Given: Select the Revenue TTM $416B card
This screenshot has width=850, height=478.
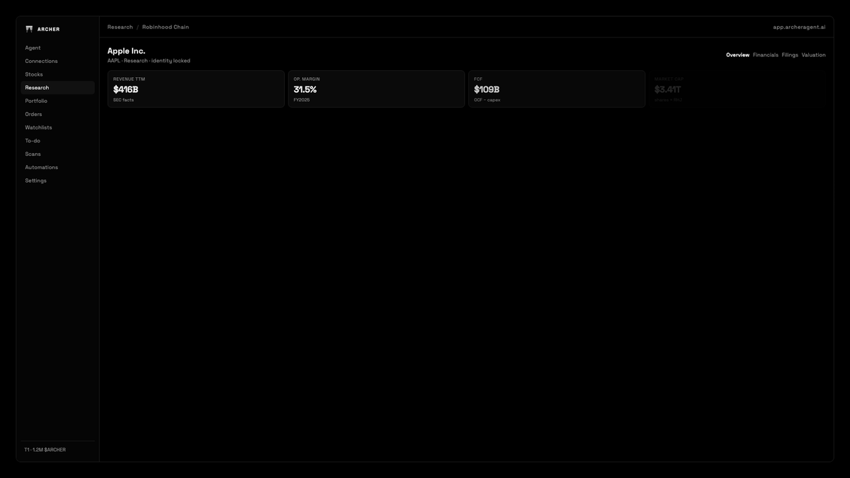Looking at the screenshot, I should 196,89.
